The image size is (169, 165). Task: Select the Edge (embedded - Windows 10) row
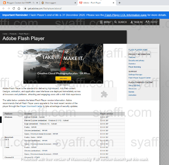(74, 124)
